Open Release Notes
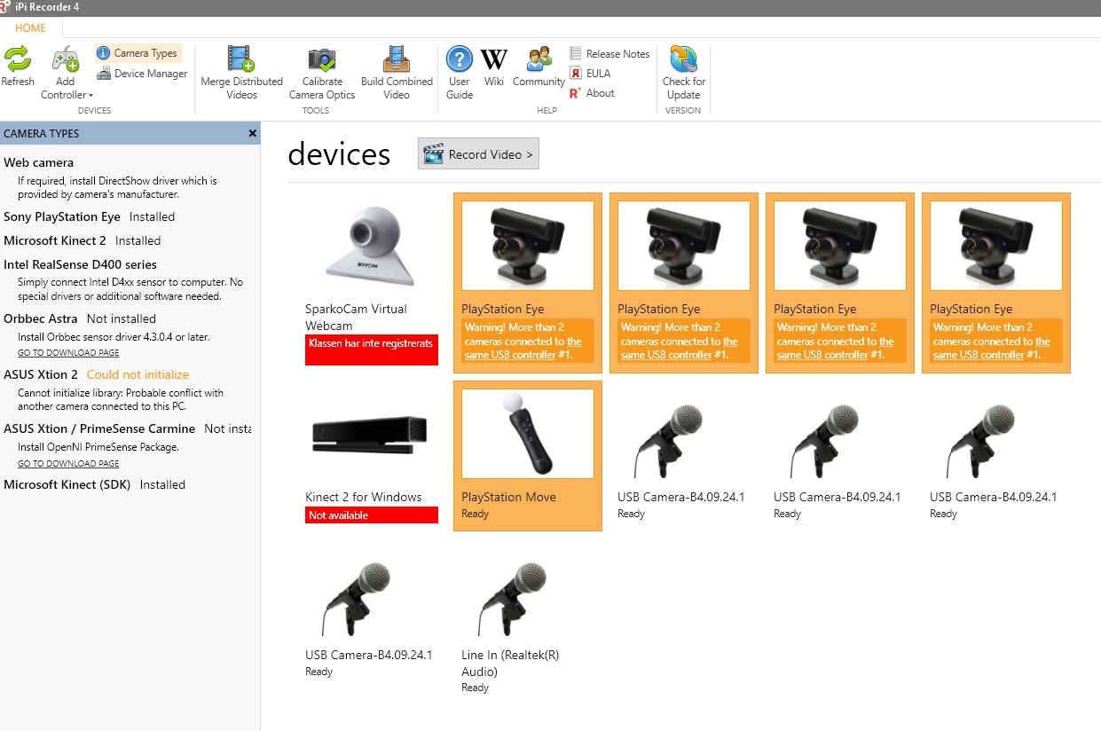 [x=609, y=54]
